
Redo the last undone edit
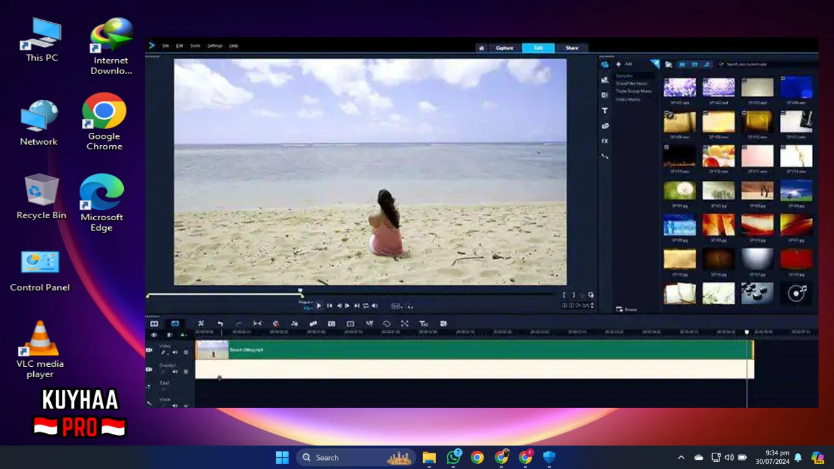tap(238, 324)
